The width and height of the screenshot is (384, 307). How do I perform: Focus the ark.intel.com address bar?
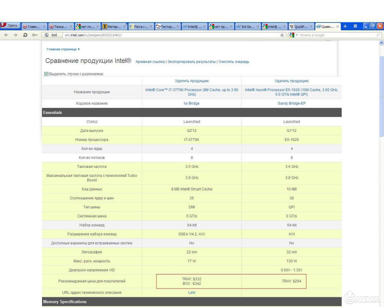[x=171, y=35]
